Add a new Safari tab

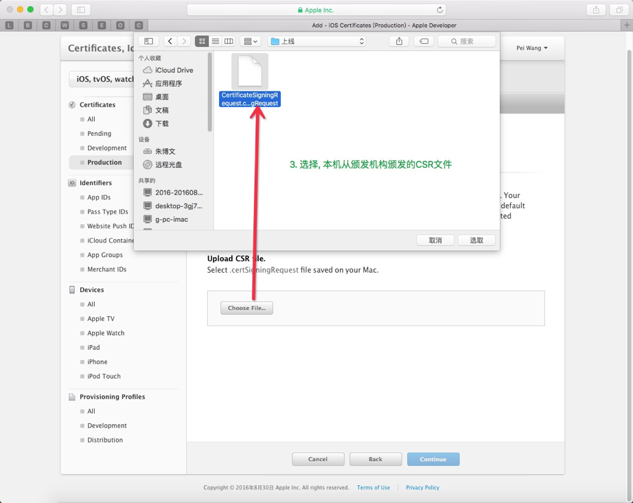(627, 25)
